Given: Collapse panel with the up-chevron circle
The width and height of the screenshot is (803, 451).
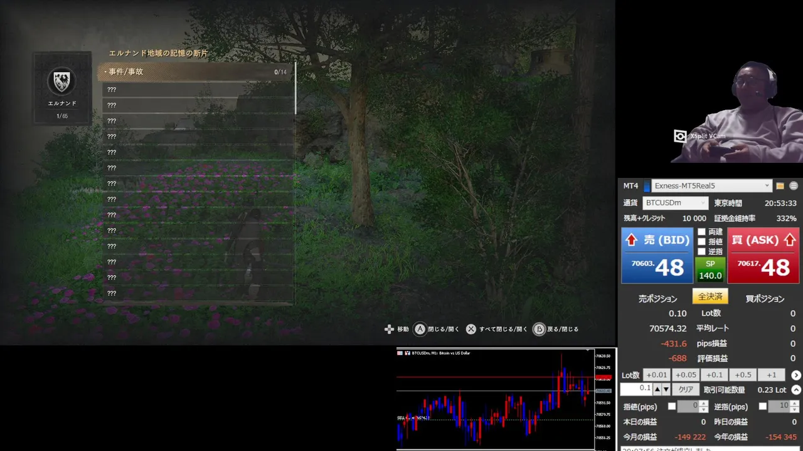Looking at the screenshot, I should coord(796,390).
